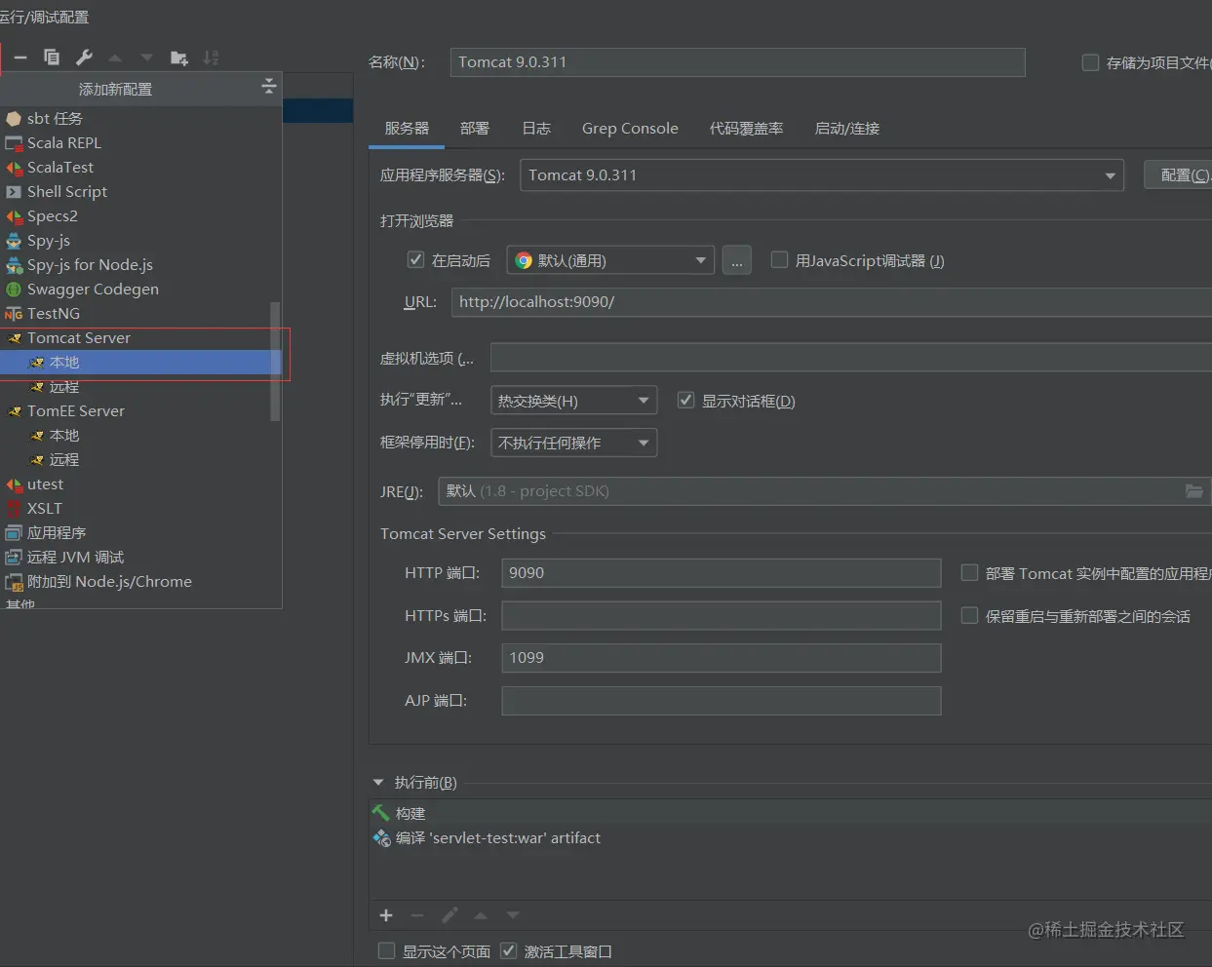Open the 应用程序服务器 Tomcat 9.0.311 dropdown
Screen dimensions: 1212x967
pos(822,175)
